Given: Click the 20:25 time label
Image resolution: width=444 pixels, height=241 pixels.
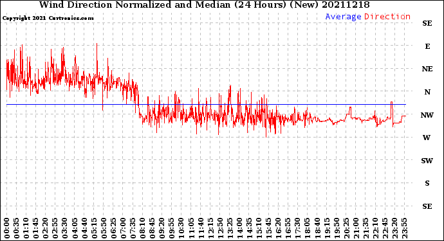Looking at the screenshot, I should click(x=346, y=228).
